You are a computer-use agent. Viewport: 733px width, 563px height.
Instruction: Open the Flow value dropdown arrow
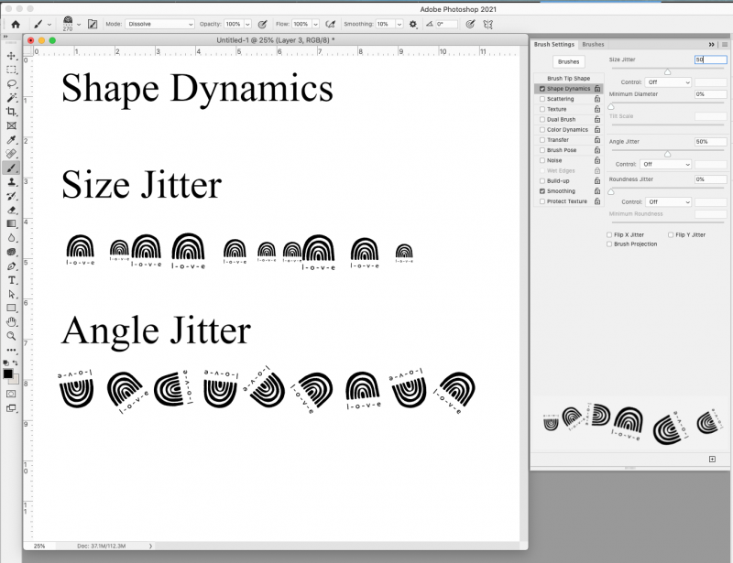click(315, 24)
